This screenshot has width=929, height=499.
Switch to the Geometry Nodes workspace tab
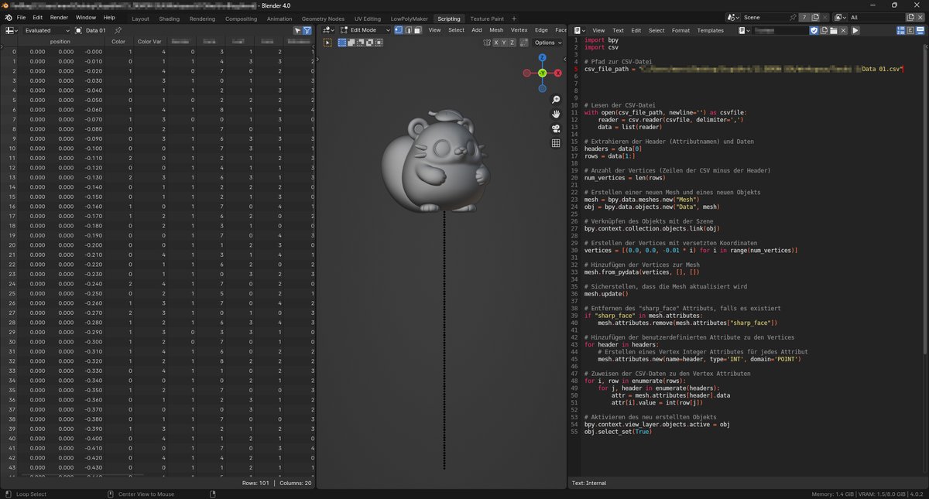click(x=323, y=18)
